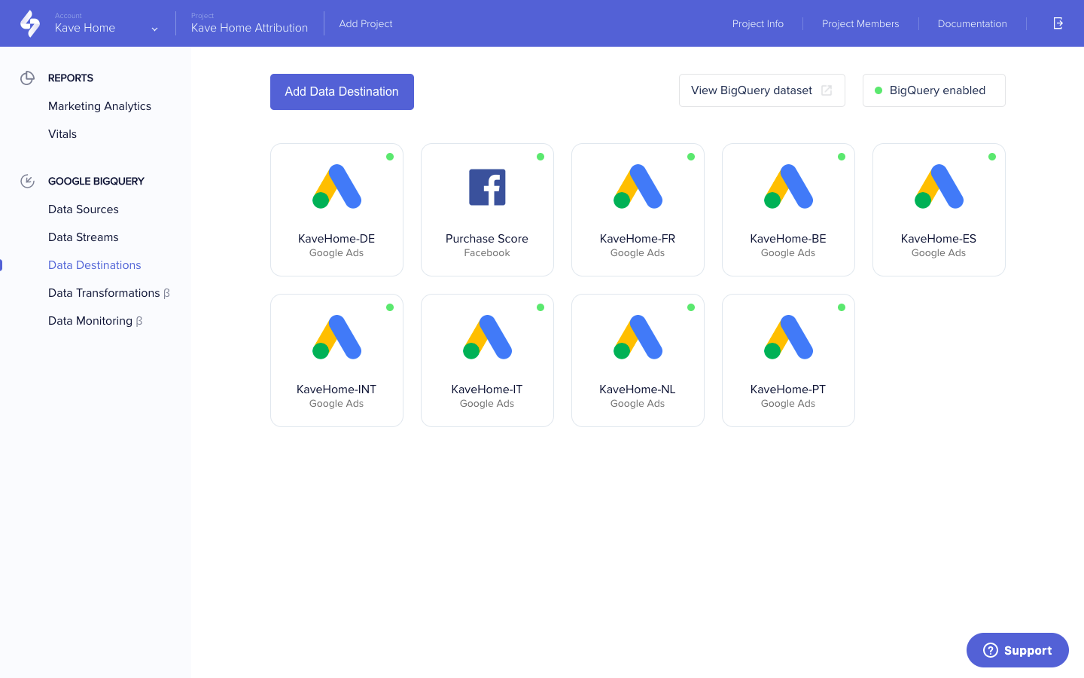
Task: Open the Kave Home Attribution project selector
Action: 249,23
